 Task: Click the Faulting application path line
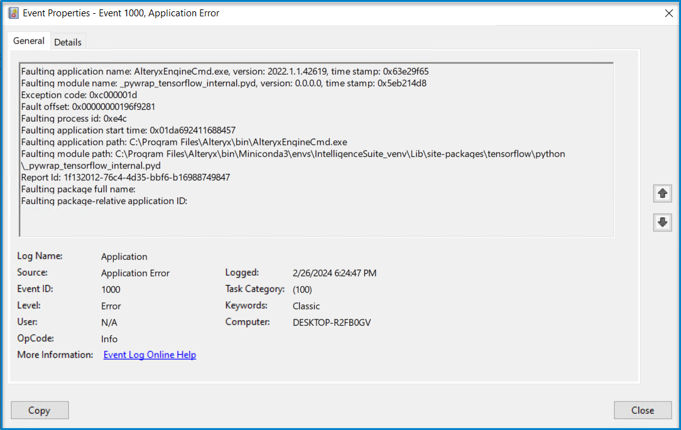click(x=184, y=142)
